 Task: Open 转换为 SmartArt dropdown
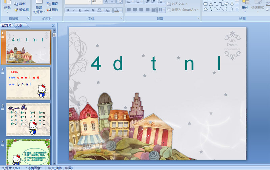pyautogui.click(x=183, y=10)
